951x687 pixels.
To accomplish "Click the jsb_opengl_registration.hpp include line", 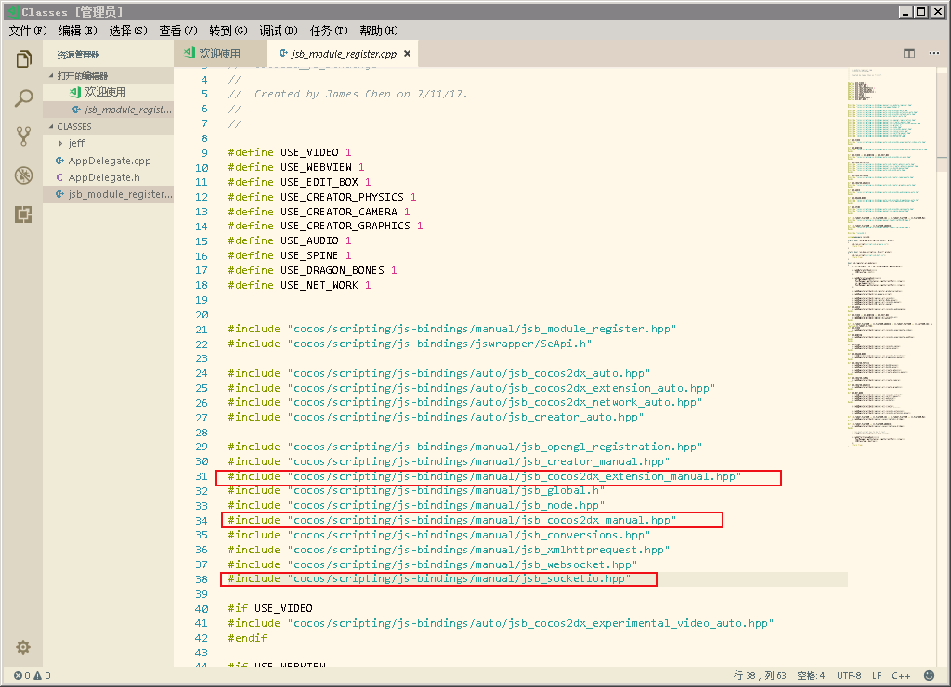I will (x=464, y=447).
